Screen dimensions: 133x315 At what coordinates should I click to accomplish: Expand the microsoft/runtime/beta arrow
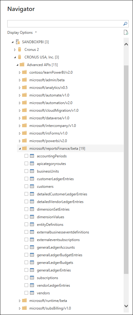click(20, 301)
